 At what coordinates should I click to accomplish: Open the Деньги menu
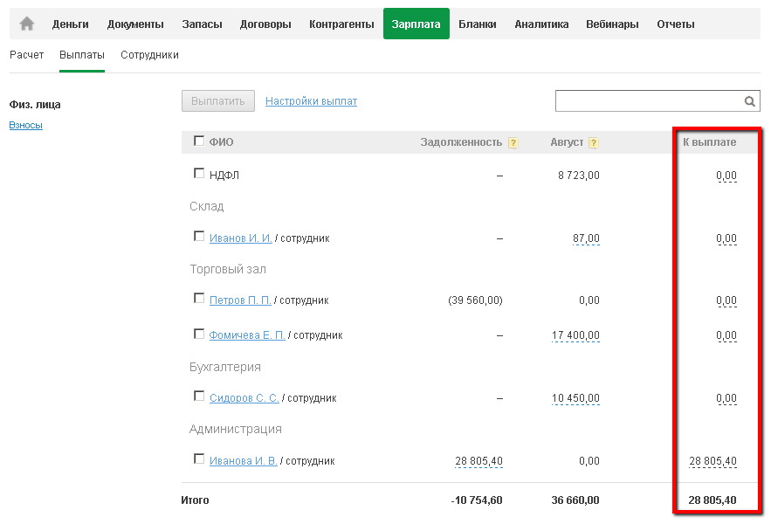click(x=71, y=24)
